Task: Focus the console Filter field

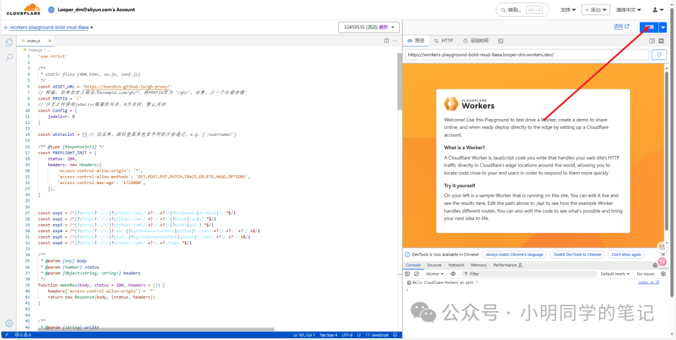Action: 528,274
